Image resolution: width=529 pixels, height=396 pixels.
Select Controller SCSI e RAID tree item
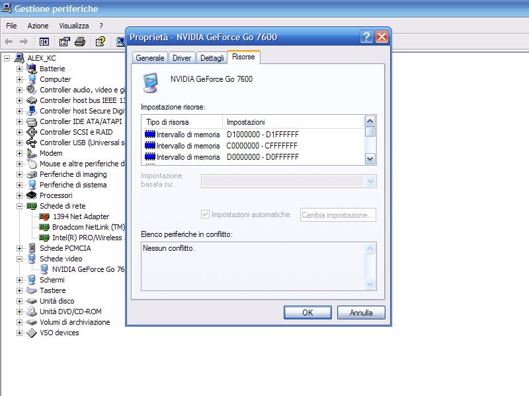coord(76,132)
